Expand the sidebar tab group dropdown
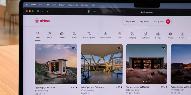The height and width of the screenshot is (95, 191). coord(43,11)
